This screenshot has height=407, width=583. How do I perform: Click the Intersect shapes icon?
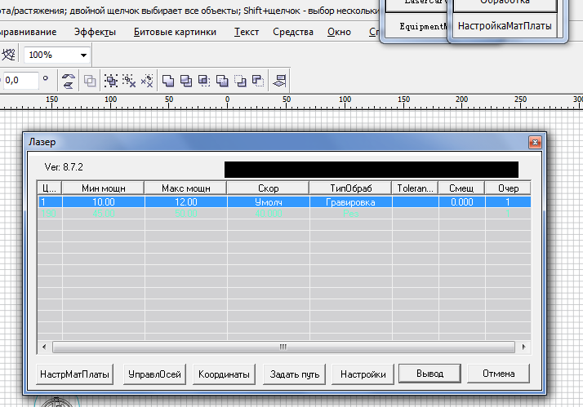(x=203, y=81)
